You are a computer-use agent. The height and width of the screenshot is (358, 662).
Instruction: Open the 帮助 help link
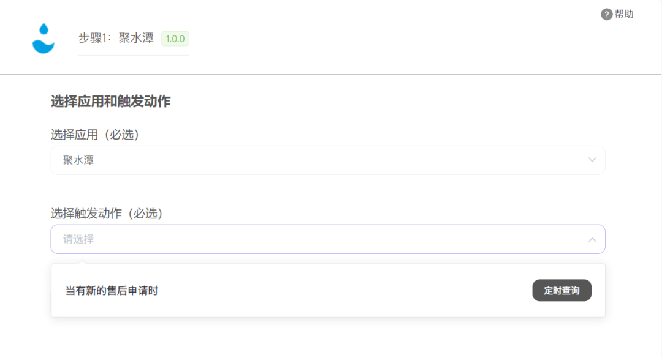coord(624,14)
